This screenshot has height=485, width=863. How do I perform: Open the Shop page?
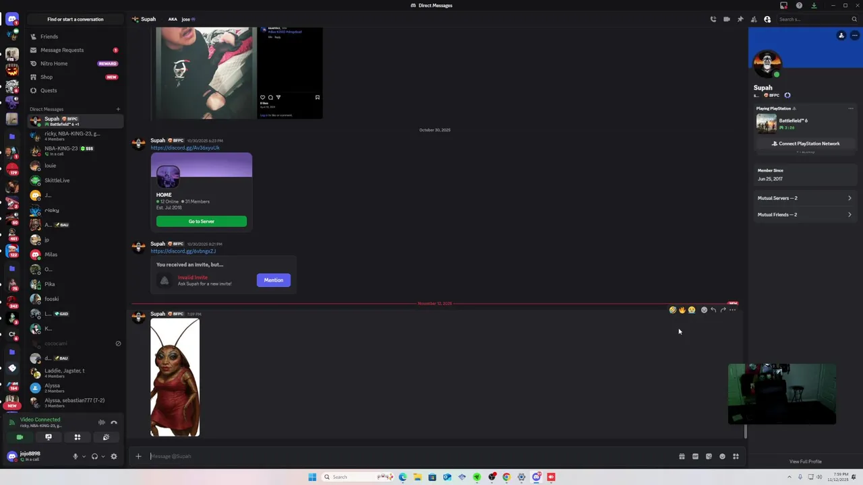(x=76, y=77)
